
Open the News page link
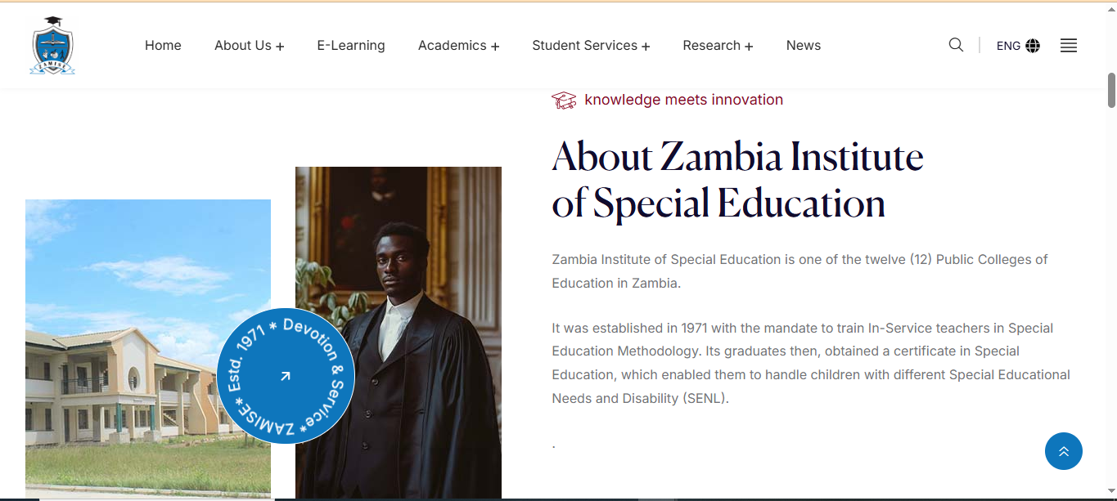[x=803, y=46]
